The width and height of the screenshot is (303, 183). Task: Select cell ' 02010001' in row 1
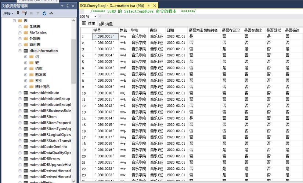coord(105,36)
